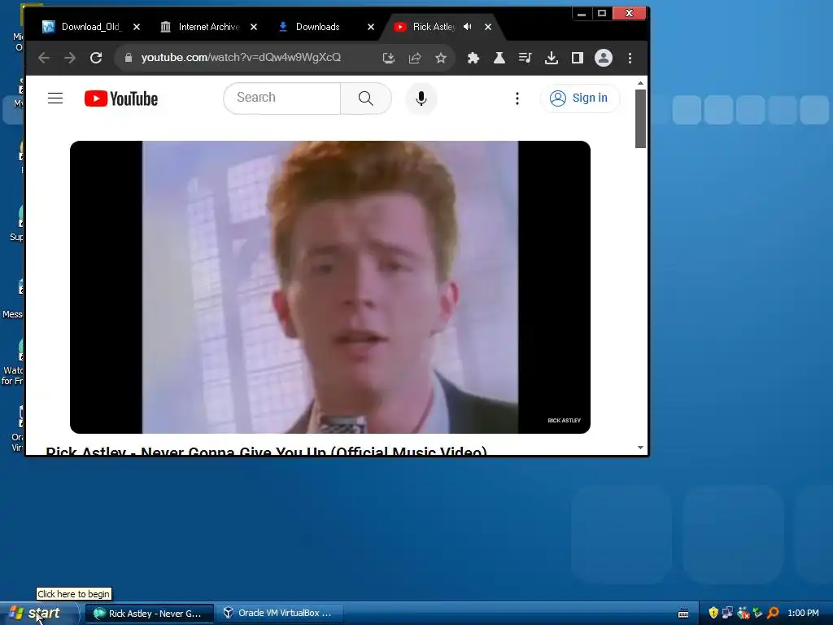Focus the YouTube Search box
The width and height of the screenshot is (833, 625).
[x=282, y=98]
